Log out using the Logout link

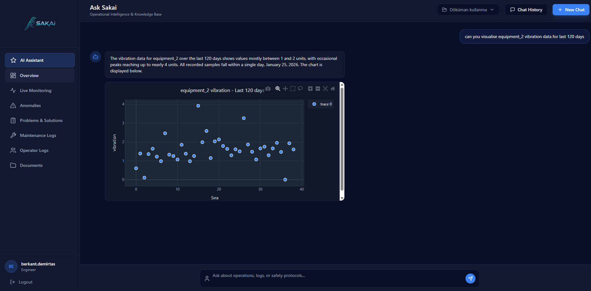[x=25, y=282]
